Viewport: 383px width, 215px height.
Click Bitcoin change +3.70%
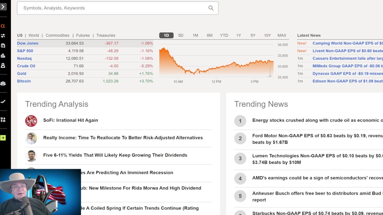(146, 81)
